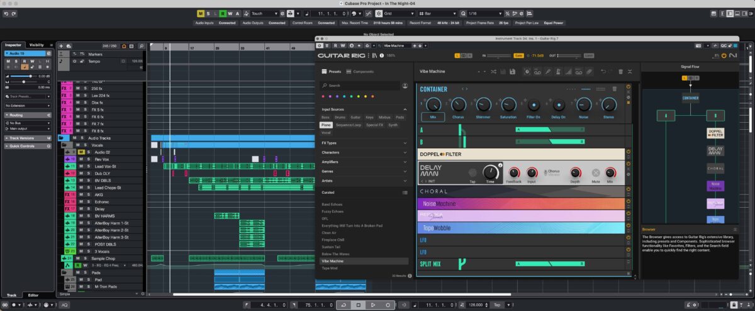Click the Undo arrow in Cubase toolbar
This screenshot has height=311, width=755.
click(6, 13)
